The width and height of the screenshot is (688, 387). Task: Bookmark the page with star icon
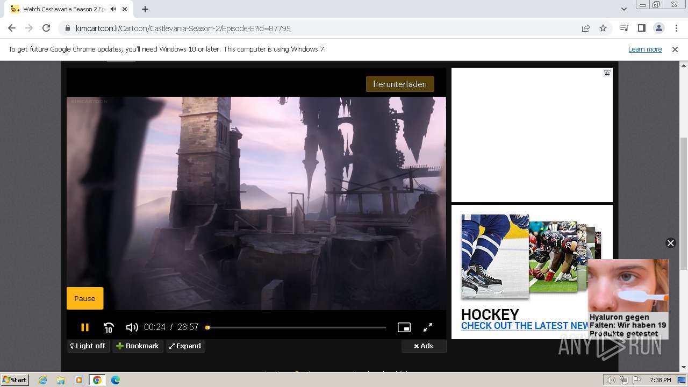pos(603,28)
